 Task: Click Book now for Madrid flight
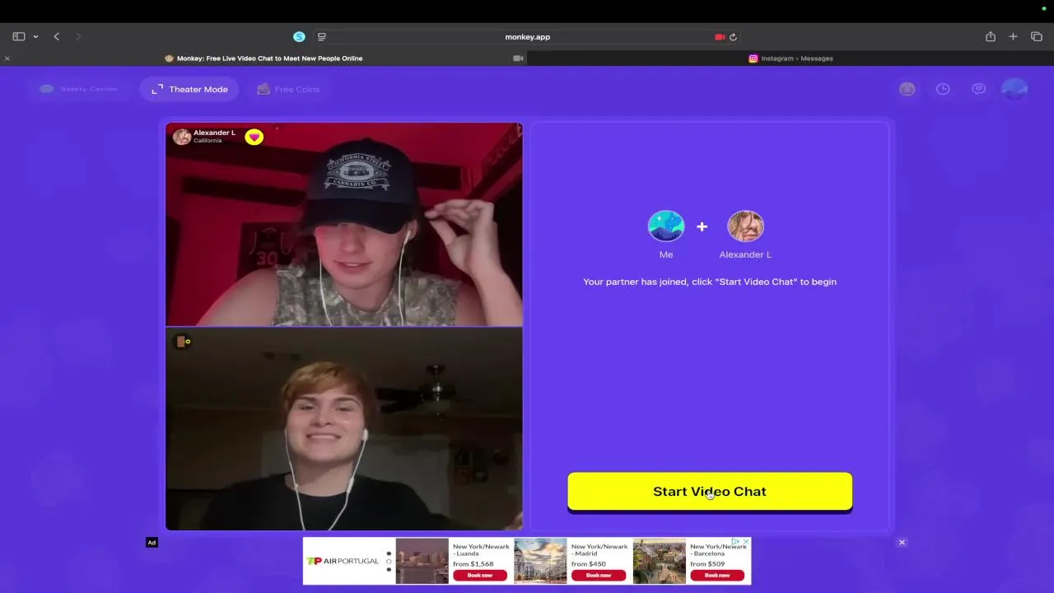tap(599, 575)
